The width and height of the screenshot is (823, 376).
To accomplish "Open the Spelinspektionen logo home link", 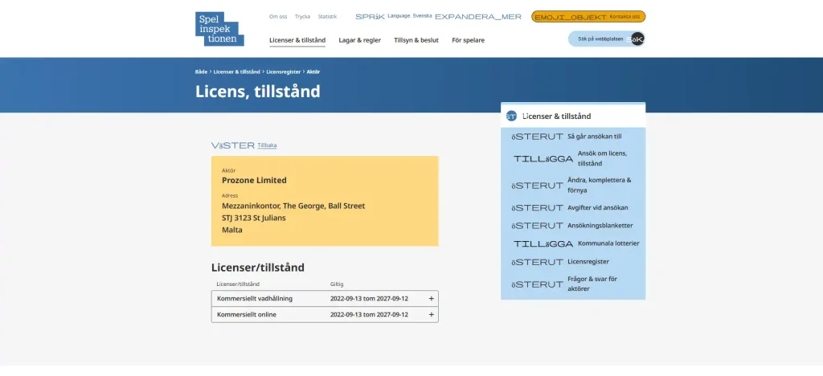I will click(x=219, y=29).
